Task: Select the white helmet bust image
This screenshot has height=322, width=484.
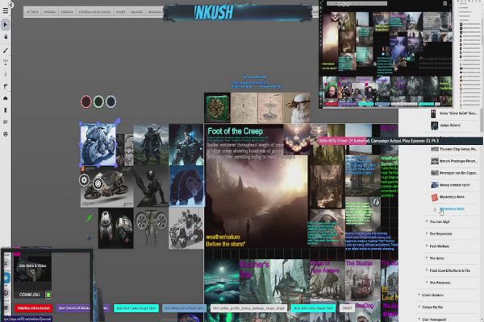Action: tap(297, 108)
